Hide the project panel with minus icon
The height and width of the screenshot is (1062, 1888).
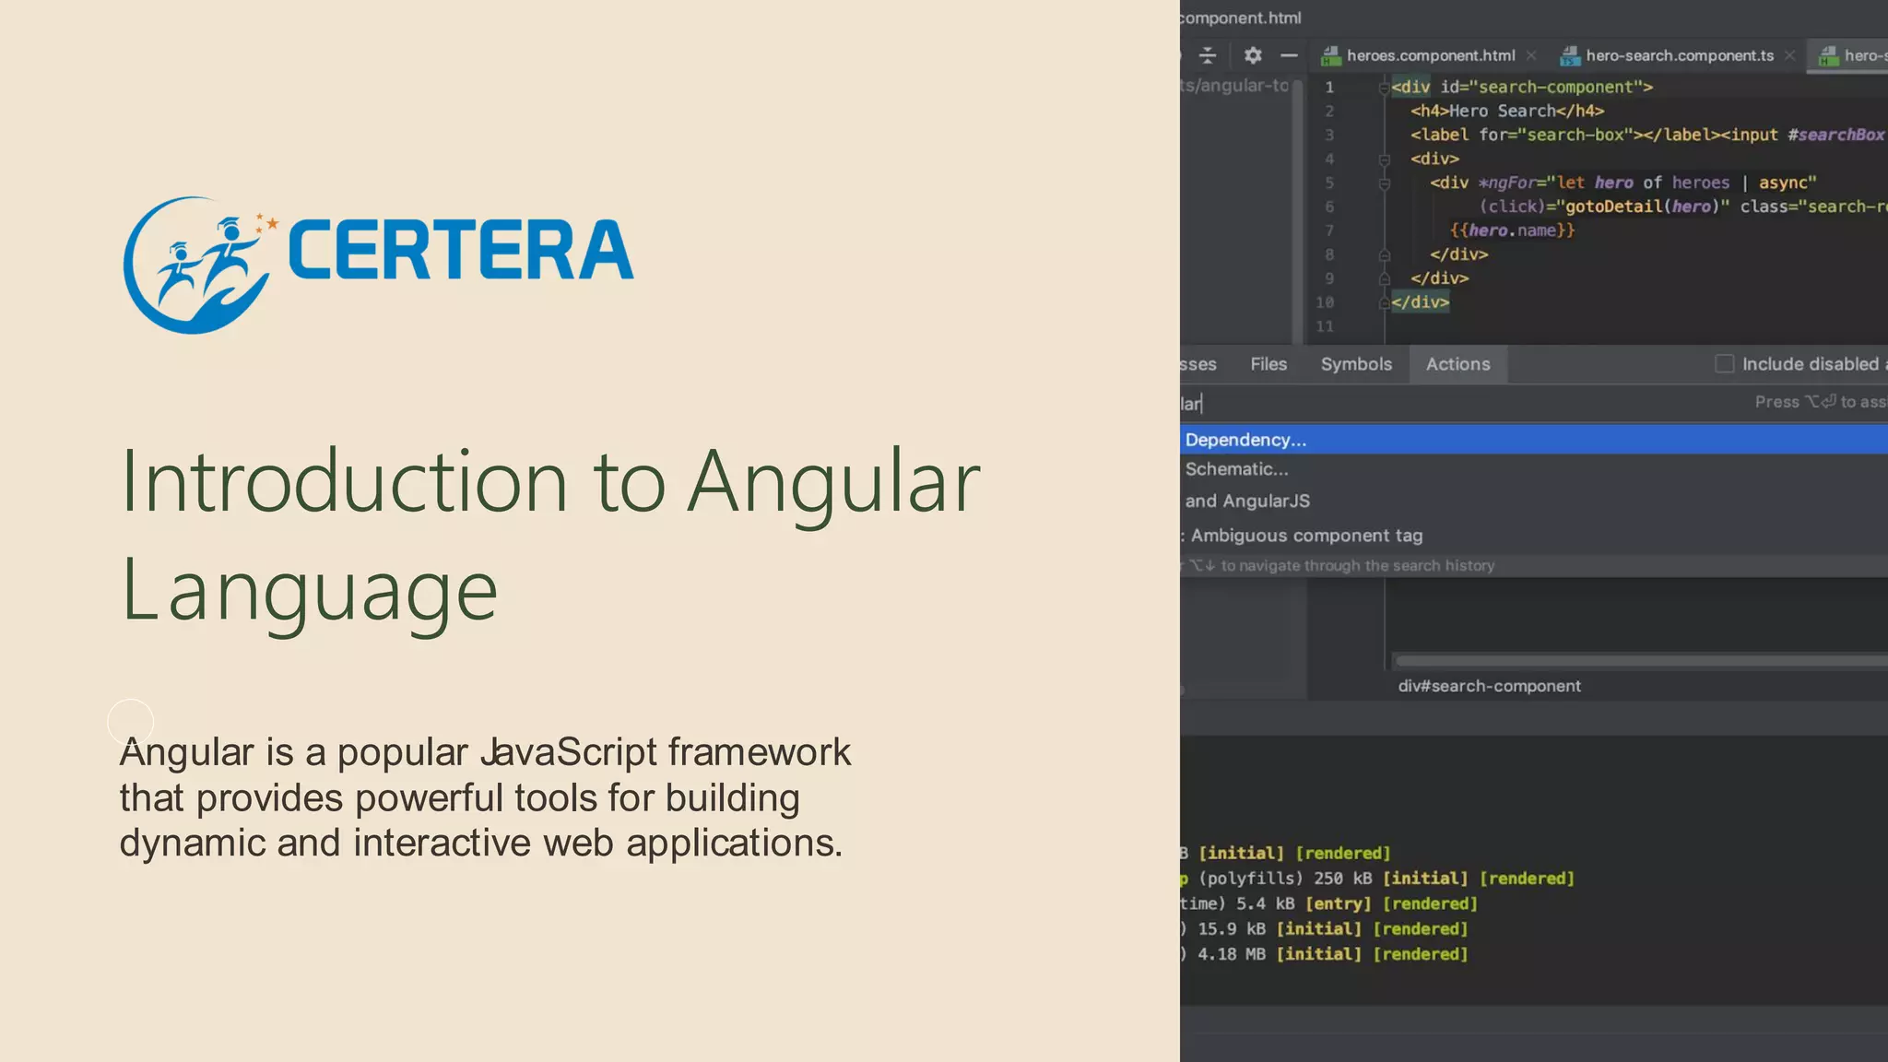tap(1289, 55)
